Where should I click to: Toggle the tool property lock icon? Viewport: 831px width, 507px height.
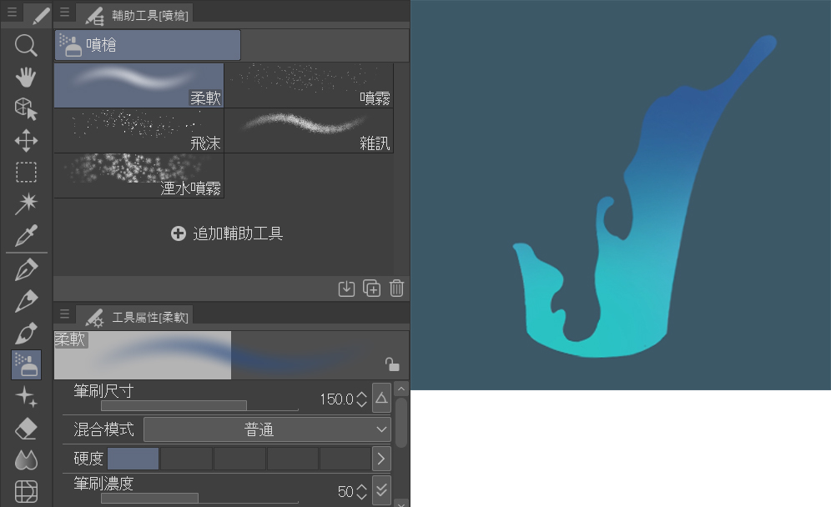point(391,364)
